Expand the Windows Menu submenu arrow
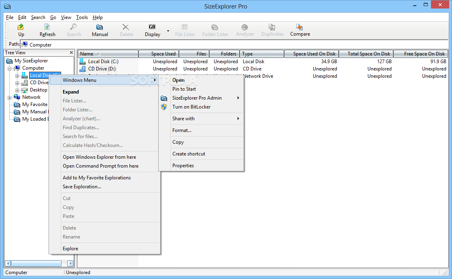Image resolution: width=452 pixels, height=279 pixels. click(155, 80)
